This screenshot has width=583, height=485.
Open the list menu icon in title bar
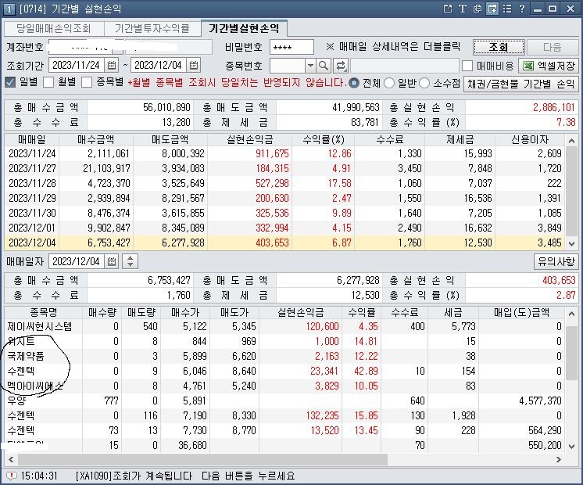point(506,9)
